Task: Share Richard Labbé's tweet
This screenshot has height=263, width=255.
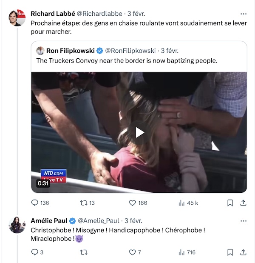Action: tap(243, 203)
